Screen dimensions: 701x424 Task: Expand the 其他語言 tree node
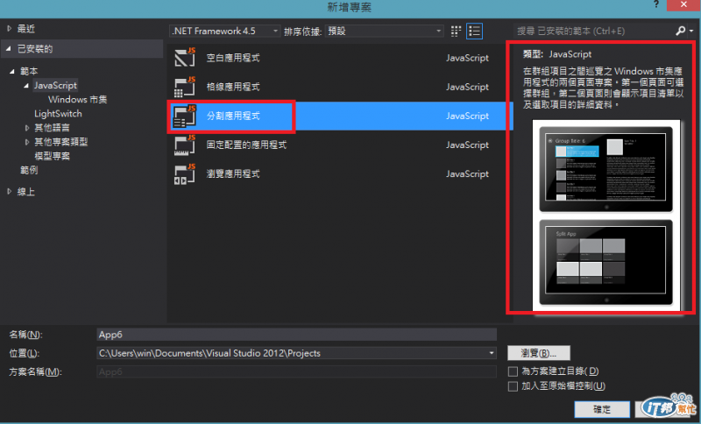tap(27, 128)
